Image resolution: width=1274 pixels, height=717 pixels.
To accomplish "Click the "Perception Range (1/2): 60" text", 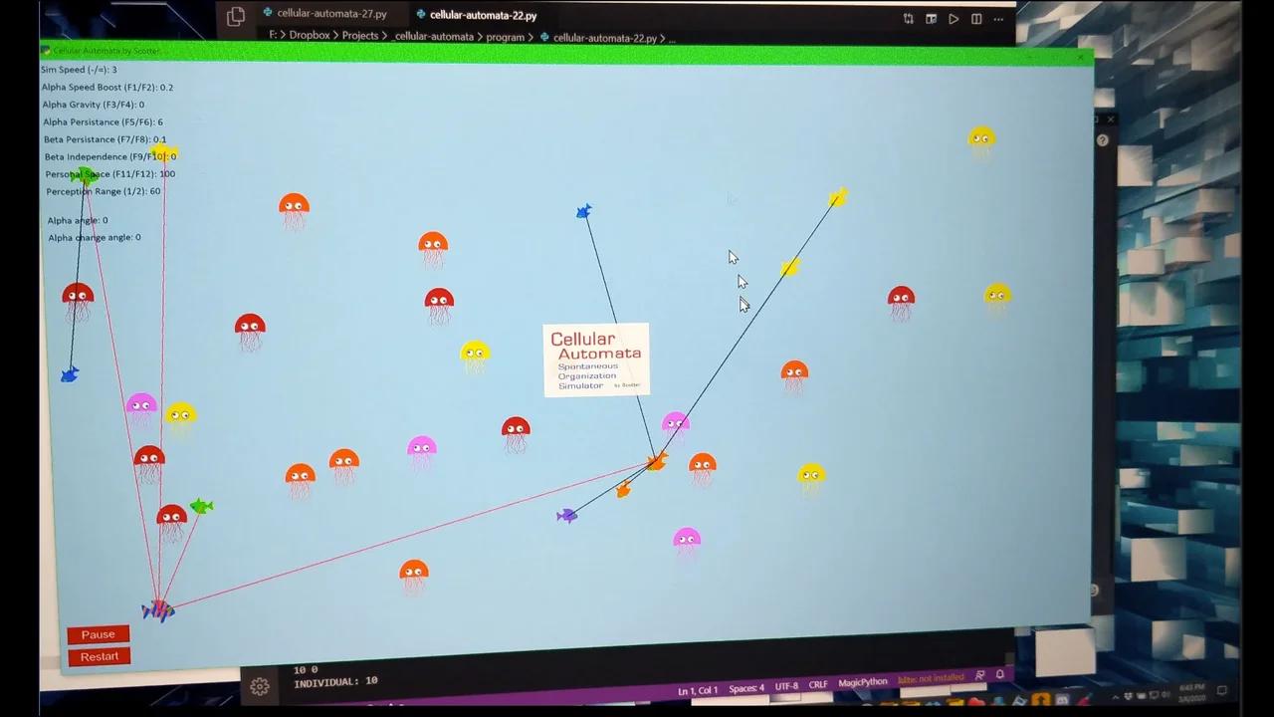I will click(x=104, y=191).
